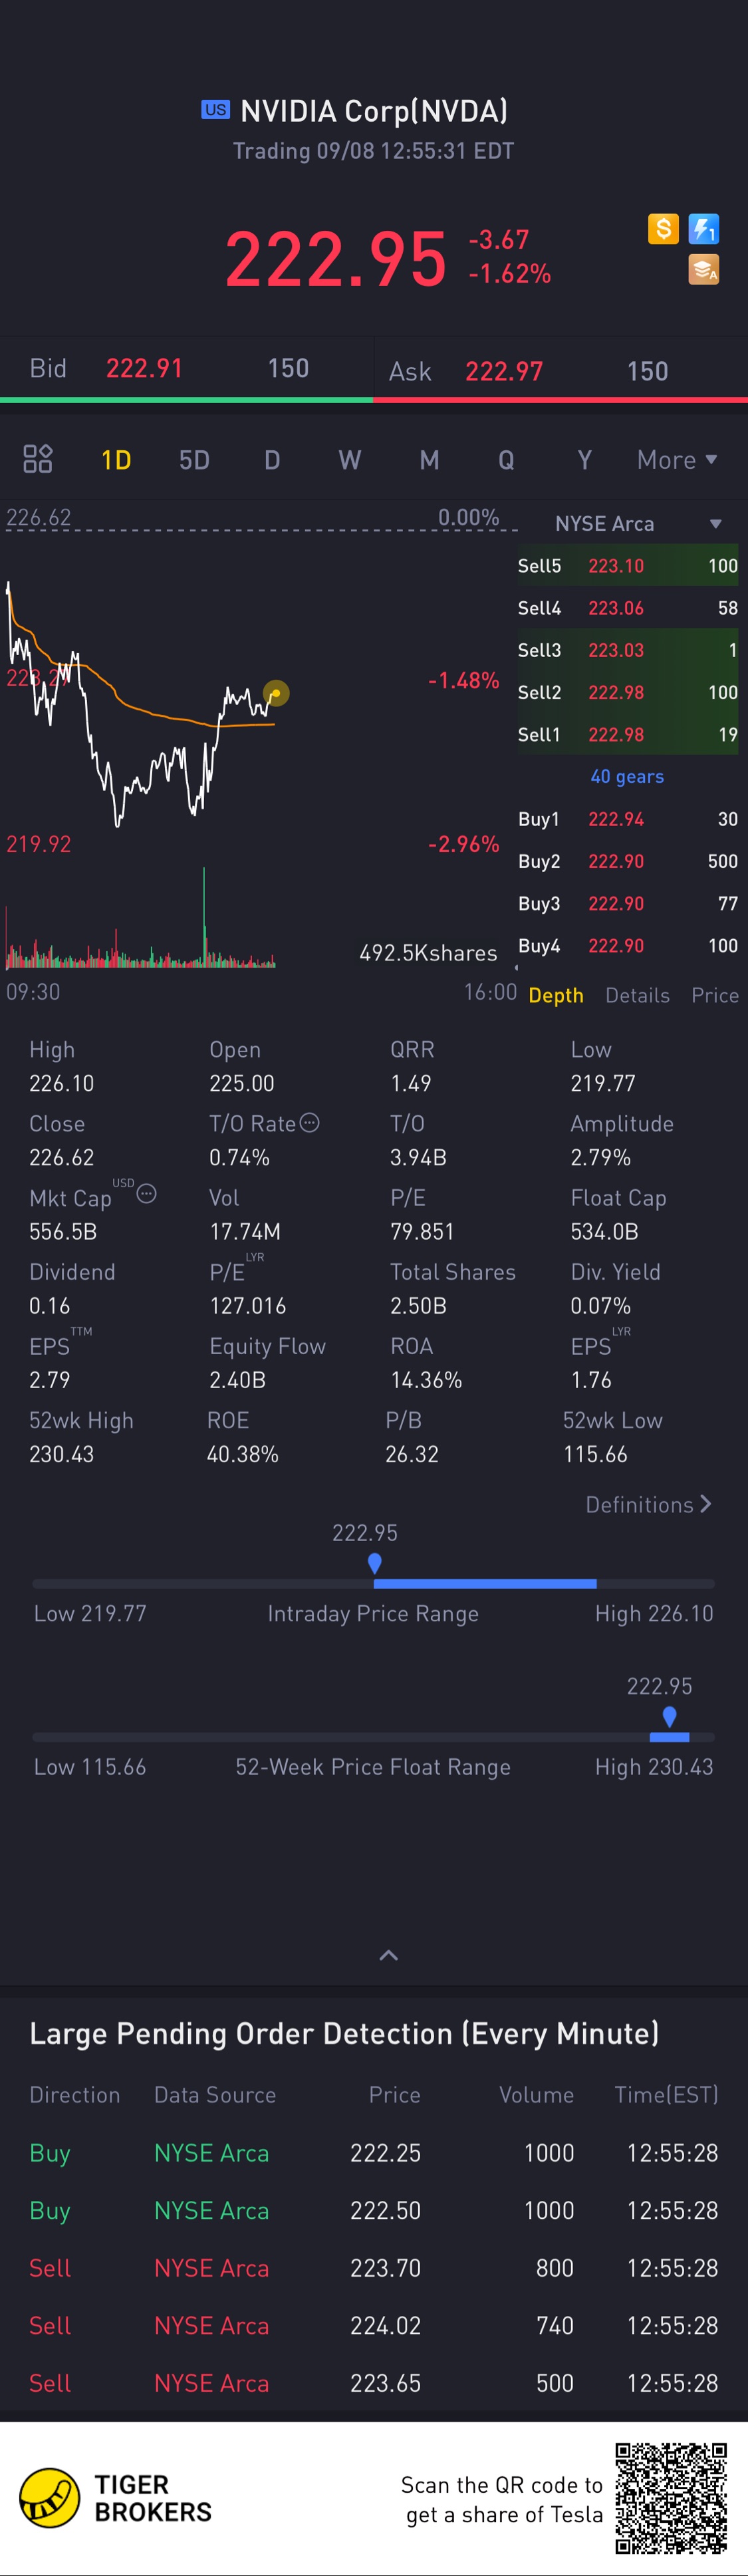Tap the info icon beside T/O Rate
Viewport: 748px width, 2576px height.
[x=310, y=1122]
